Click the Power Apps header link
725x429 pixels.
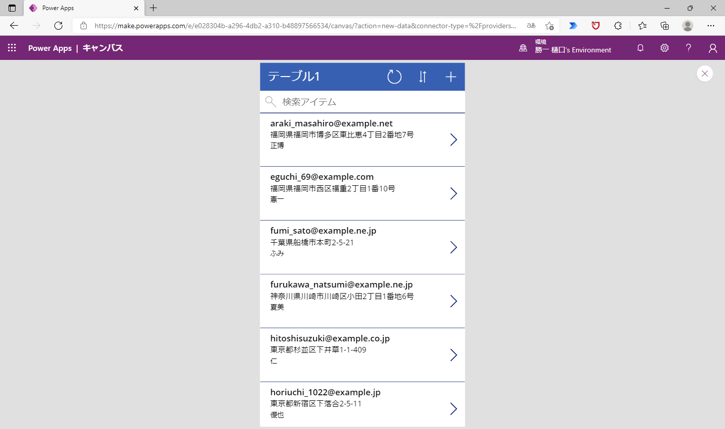tap(50, 48)
